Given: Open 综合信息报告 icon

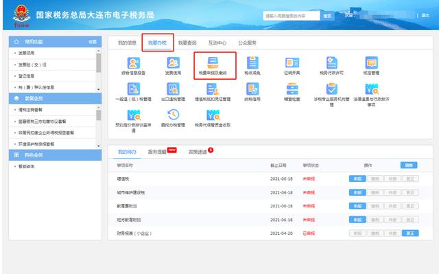Looking at the screenshot, I should (x=134, y=63).
